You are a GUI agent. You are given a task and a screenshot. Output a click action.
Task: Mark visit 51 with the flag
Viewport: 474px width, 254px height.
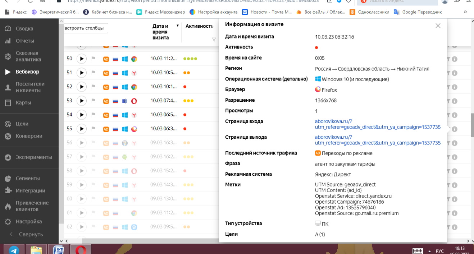(93, 73)
